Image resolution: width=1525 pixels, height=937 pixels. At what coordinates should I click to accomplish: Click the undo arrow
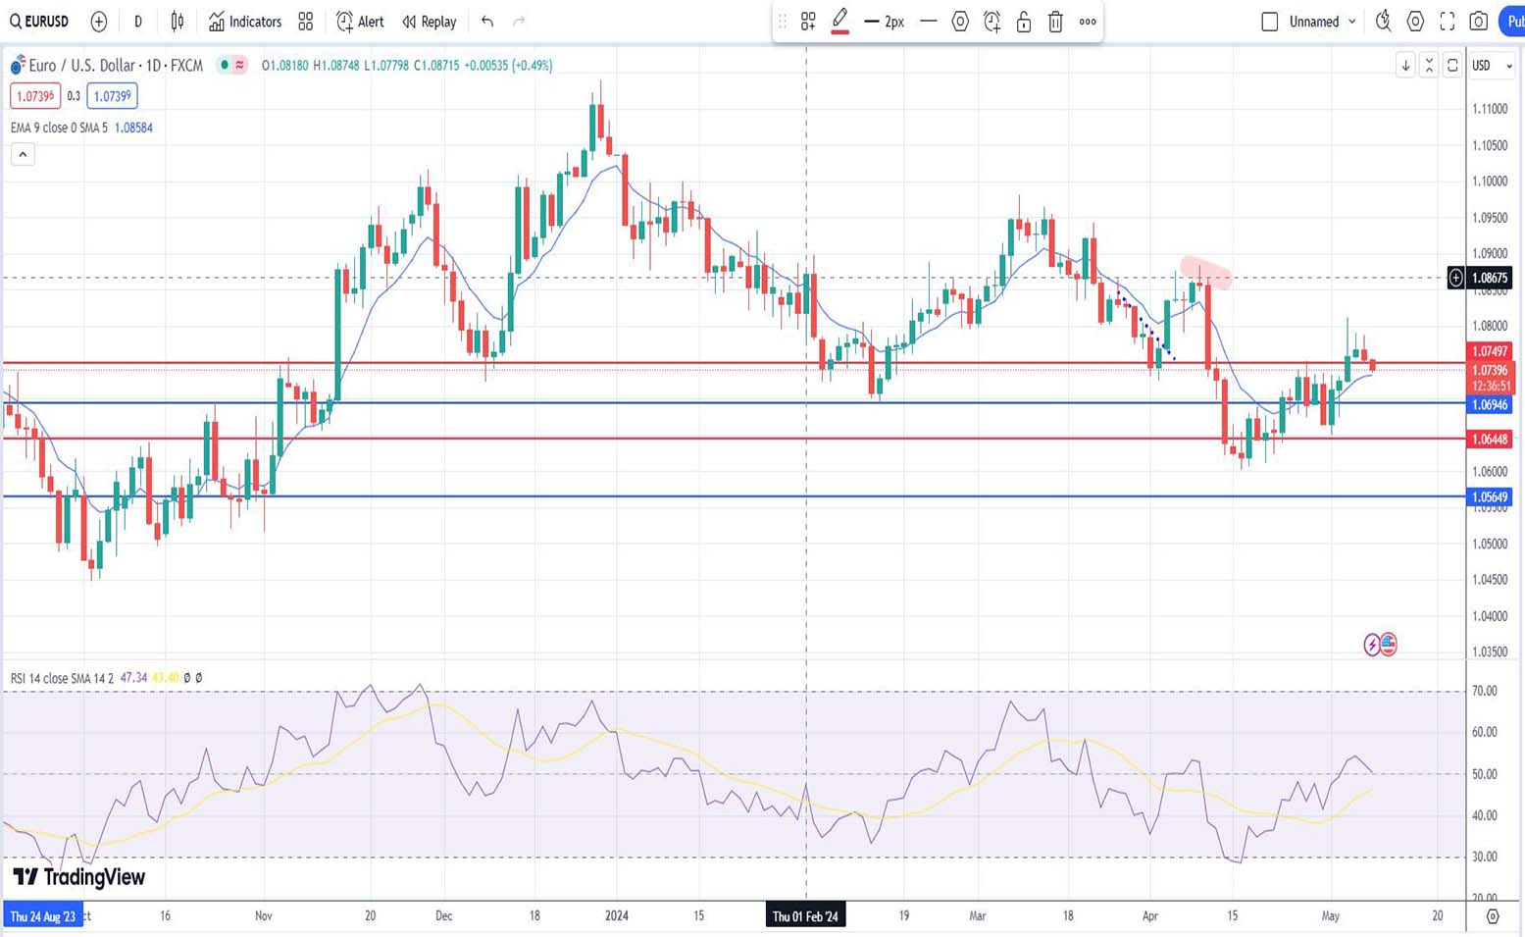click(x=487, y=22)
